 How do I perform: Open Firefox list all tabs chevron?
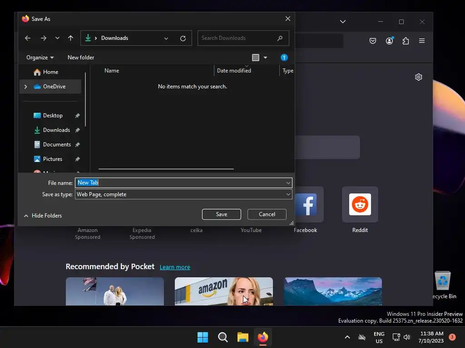[343, 22]
